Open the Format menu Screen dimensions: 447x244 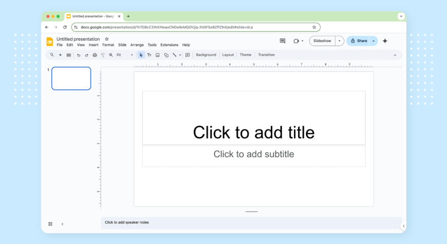click(108, 45)
